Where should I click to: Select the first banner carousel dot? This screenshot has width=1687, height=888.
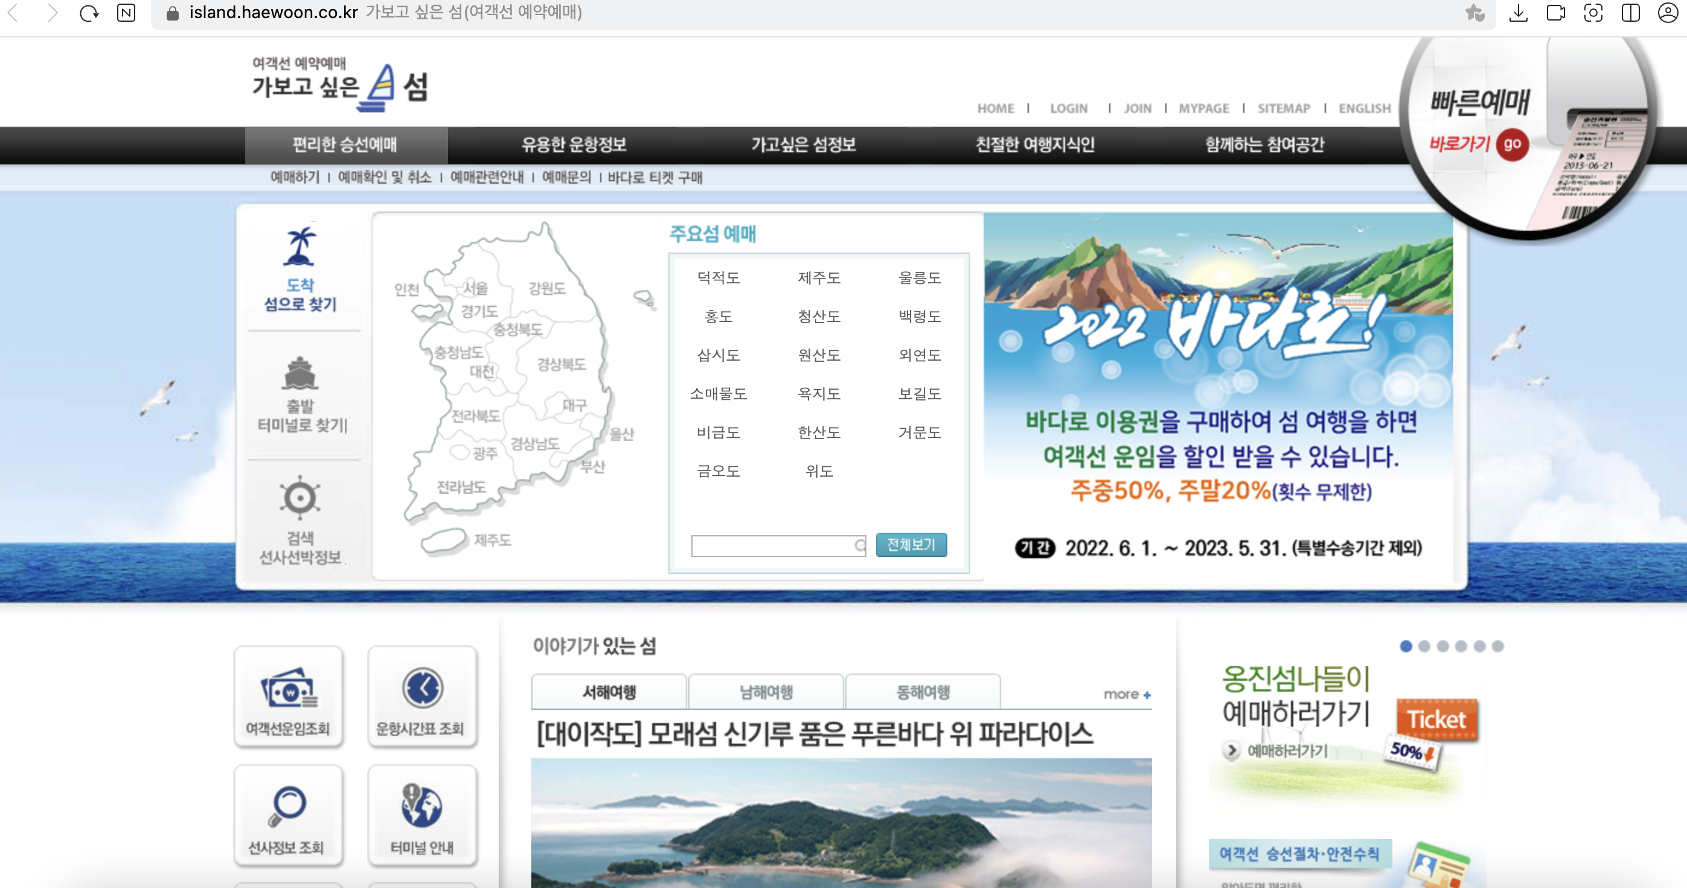click(x=1406, y=646)
